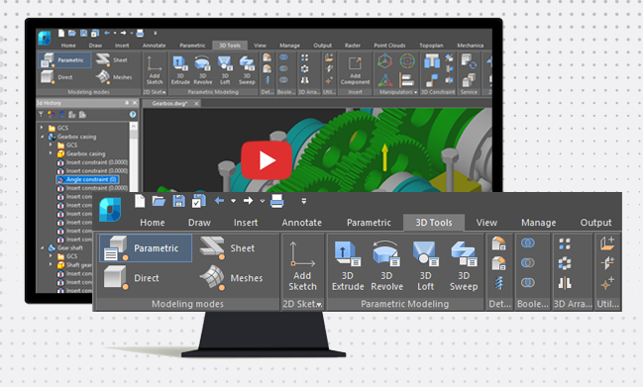
Task: Click star-plus bottom icon in Util... panel
Action: [607, 283]
